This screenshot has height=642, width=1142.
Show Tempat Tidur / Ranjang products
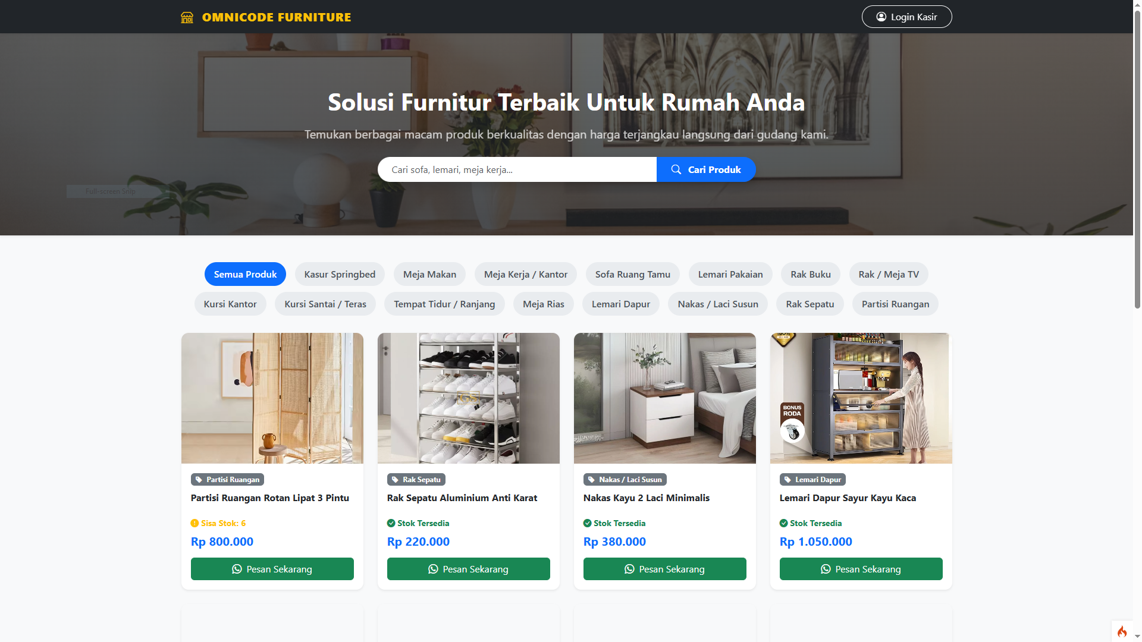pos(444,304)
